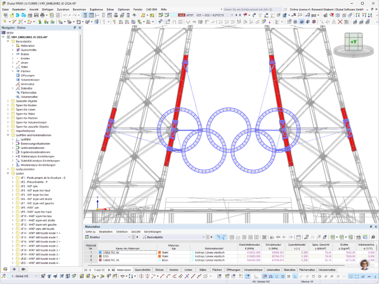Image resolution: width=379 pixels, height=284 pixels.
Task: Open the Gehe zu menu in Materialien
Action: 91,231
